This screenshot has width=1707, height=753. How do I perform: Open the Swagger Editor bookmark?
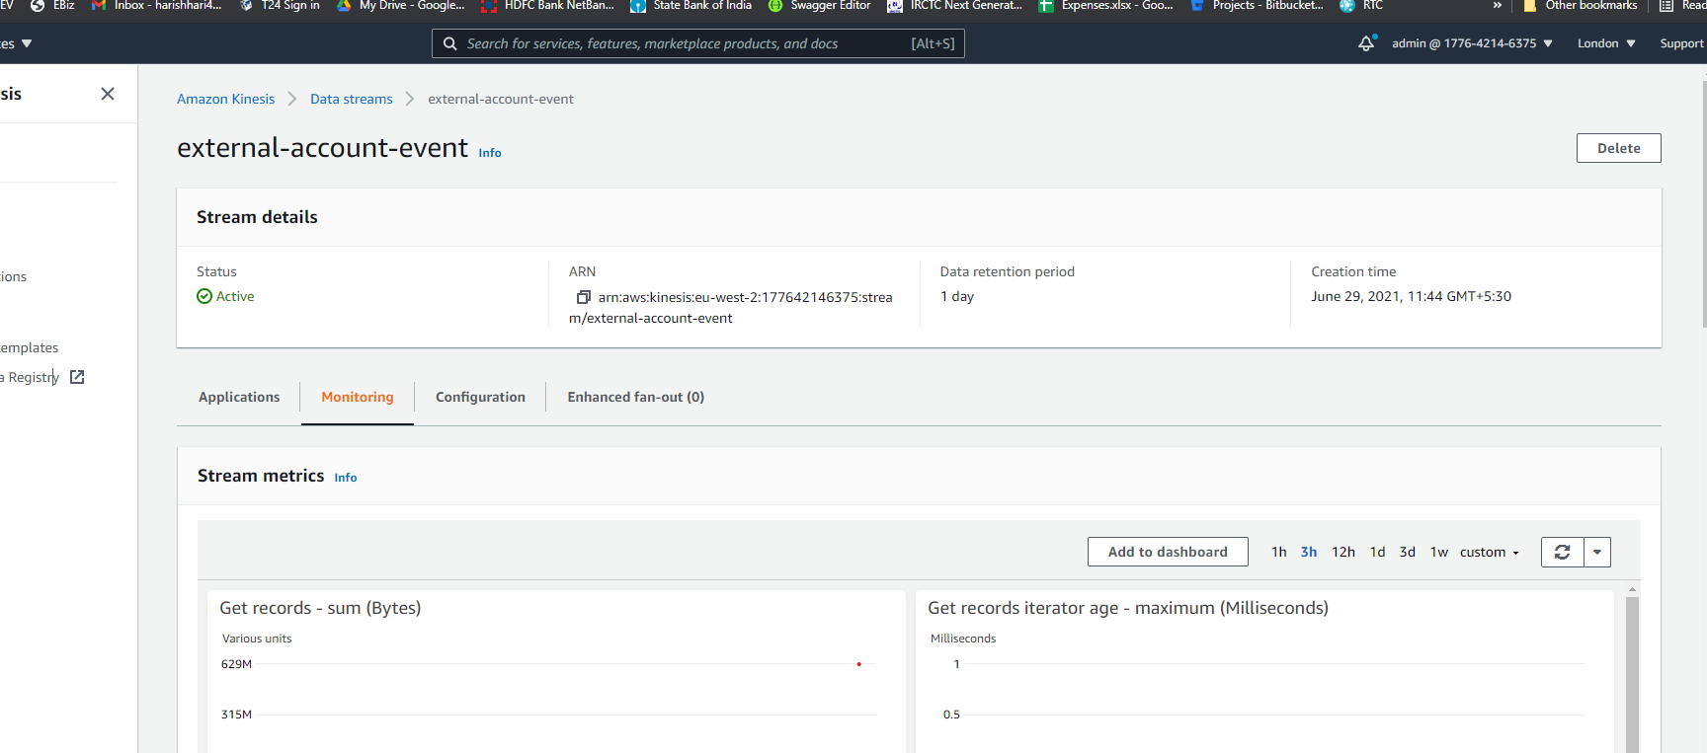coord(819,6)
